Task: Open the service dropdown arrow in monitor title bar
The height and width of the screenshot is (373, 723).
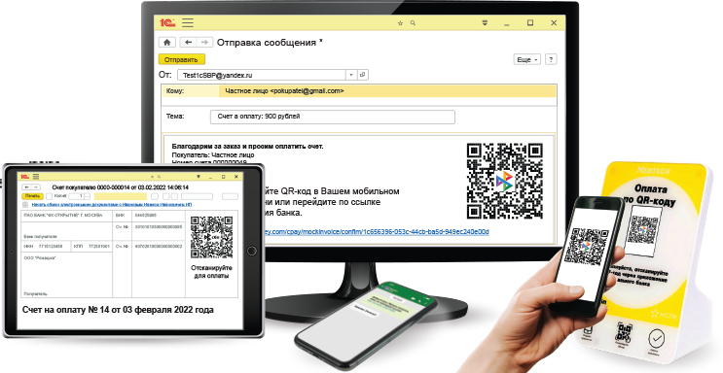Action: click(485, 23)
